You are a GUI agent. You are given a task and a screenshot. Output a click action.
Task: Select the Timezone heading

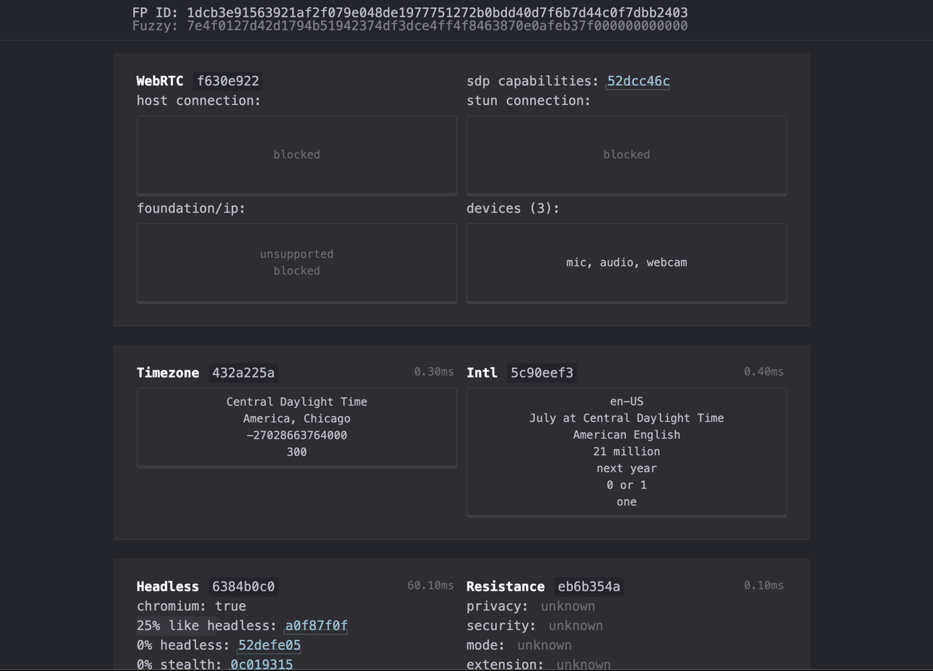coord(168,373)
